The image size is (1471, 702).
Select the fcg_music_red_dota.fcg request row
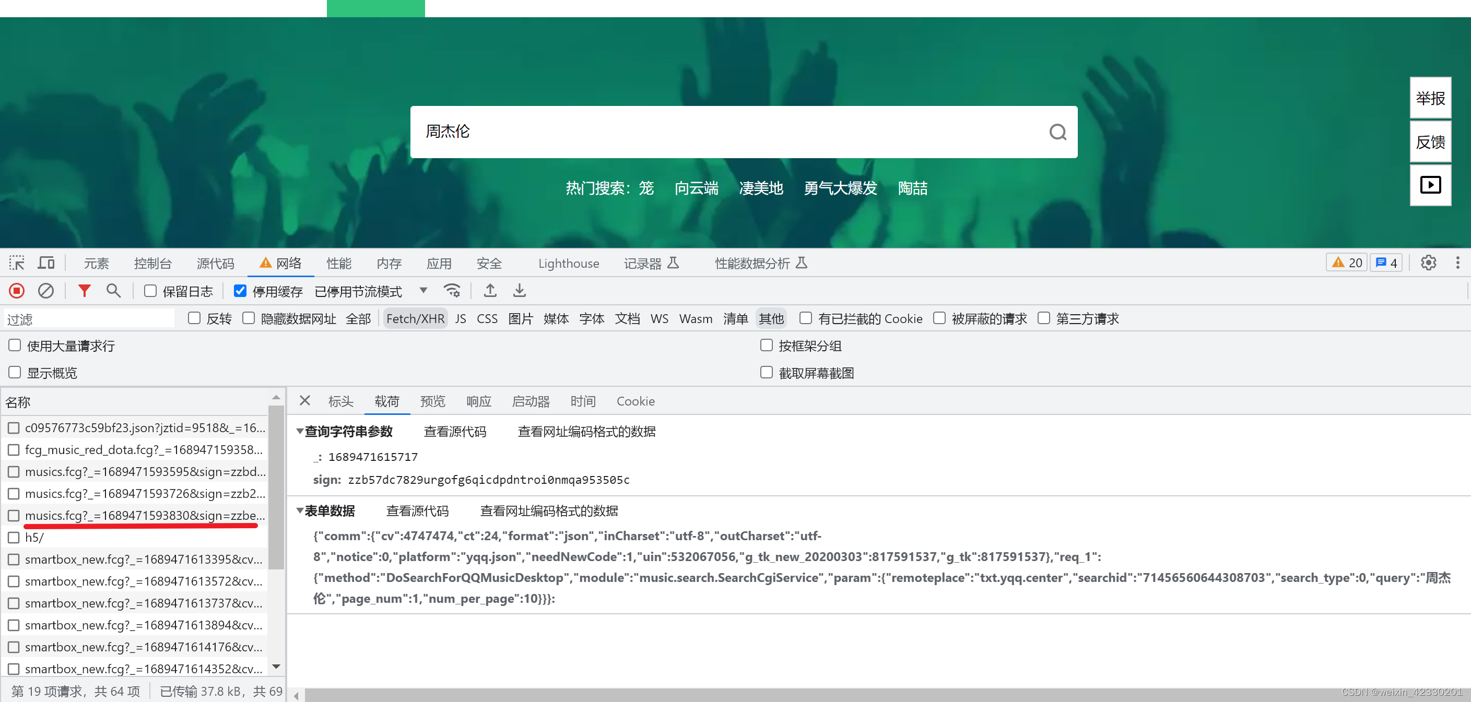[135, 450]
